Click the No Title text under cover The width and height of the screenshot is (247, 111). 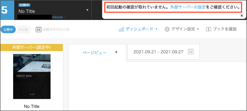32,106
